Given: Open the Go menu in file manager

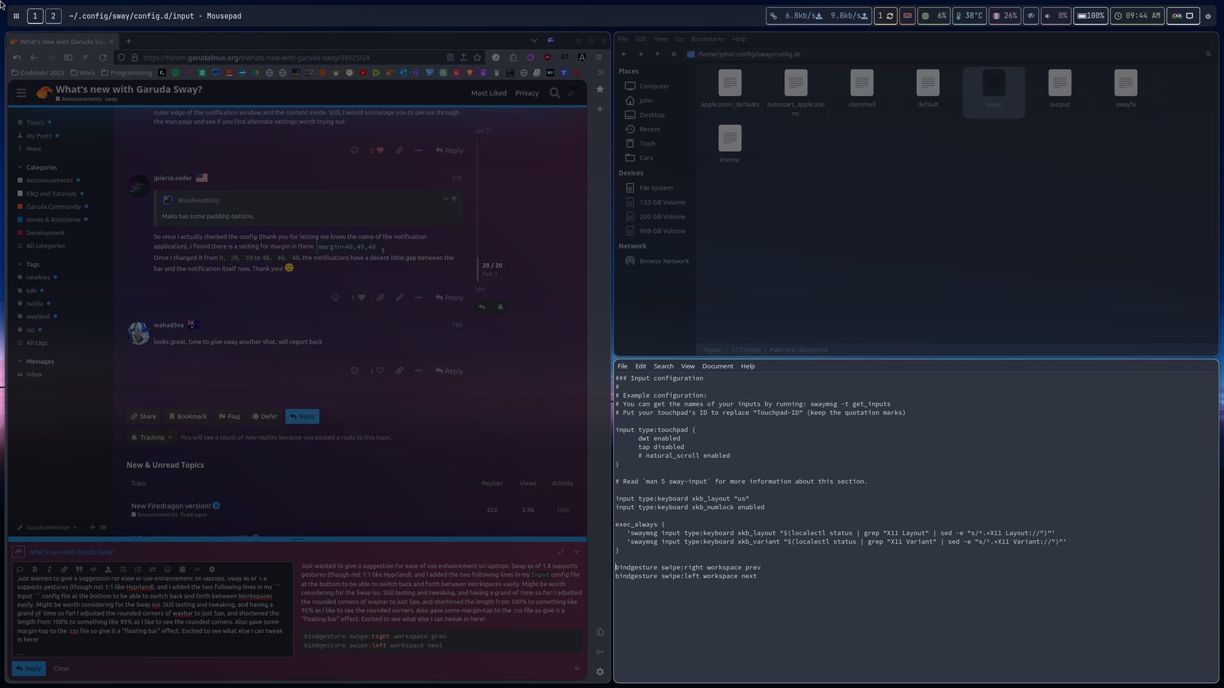Looking at the screenshot, I should tap(679, 39).
